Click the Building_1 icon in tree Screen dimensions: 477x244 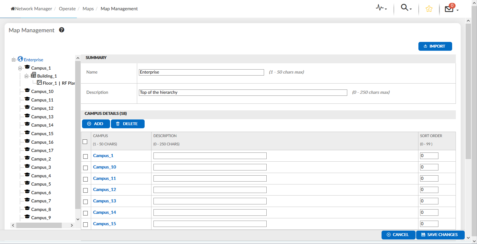tap(33, 75)
